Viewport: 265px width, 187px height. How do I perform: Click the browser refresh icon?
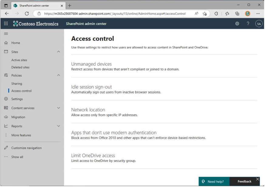pos(27,14)
